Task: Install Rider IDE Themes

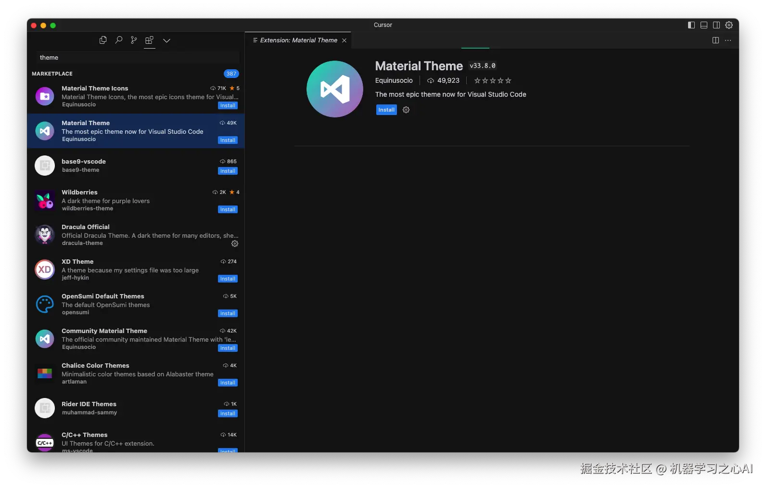Action: [x=228, y=413]
